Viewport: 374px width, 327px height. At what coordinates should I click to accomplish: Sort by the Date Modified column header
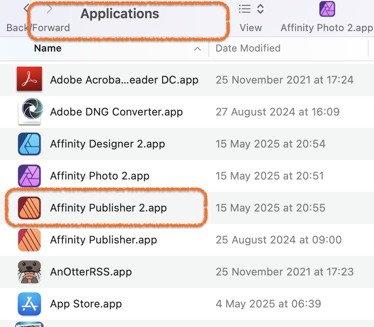pyautogui.click(x=248, y=48)
